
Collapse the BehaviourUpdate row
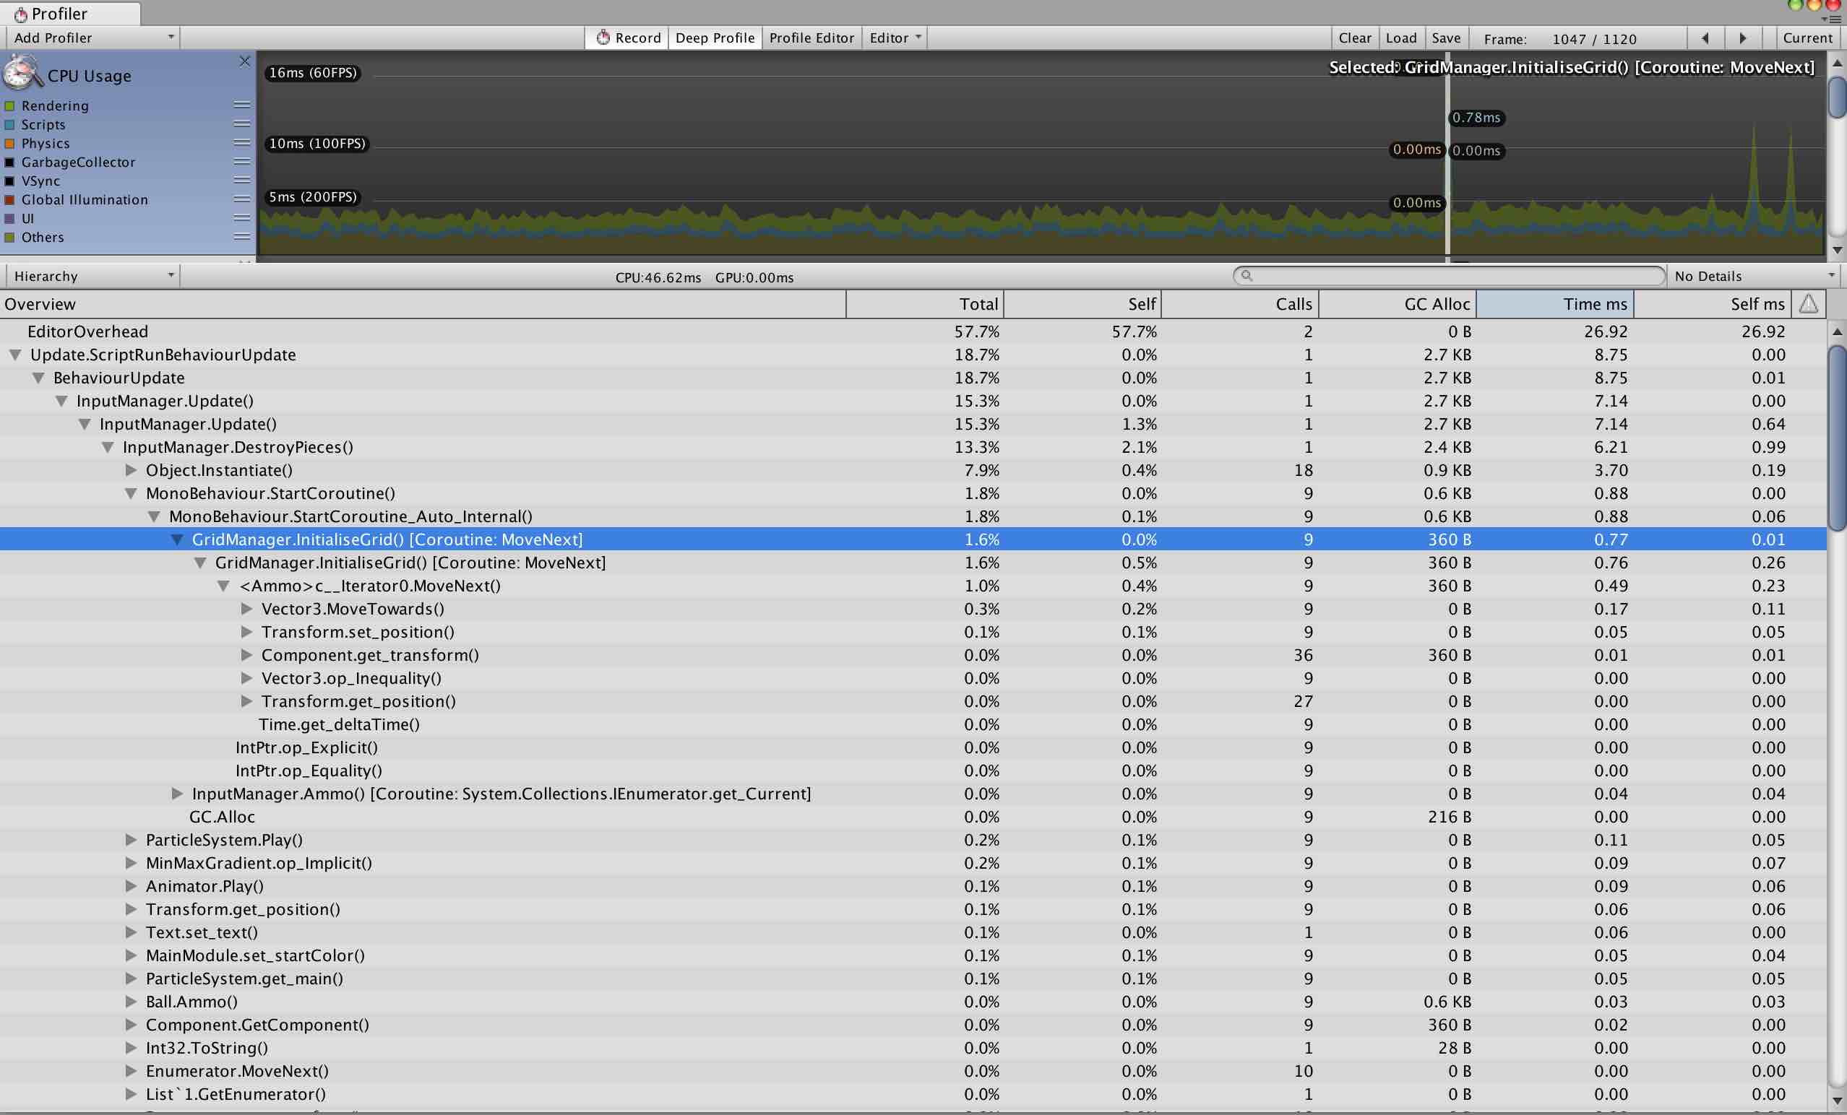[38, 378]
